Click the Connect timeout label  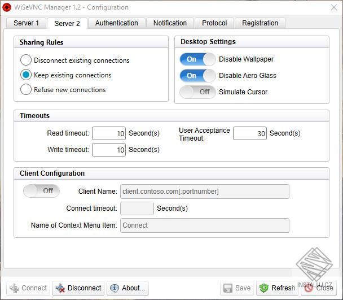click(91, 208)
